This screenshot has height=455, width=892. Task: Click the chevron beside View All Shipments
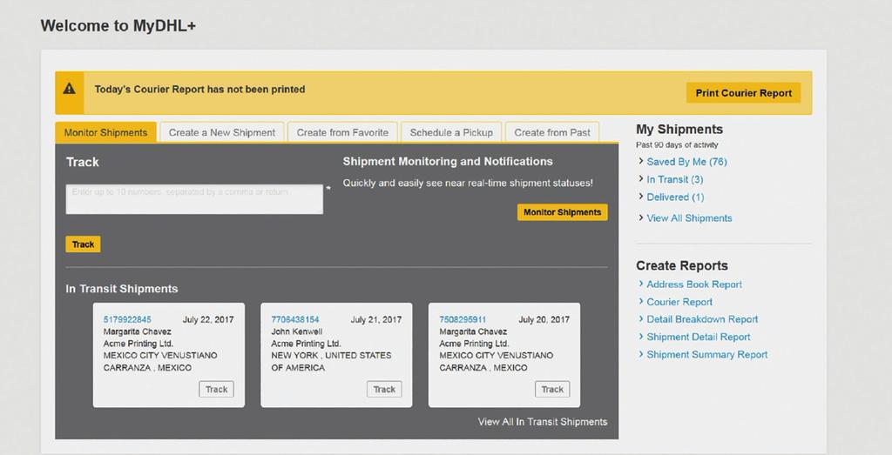point(641,217)
